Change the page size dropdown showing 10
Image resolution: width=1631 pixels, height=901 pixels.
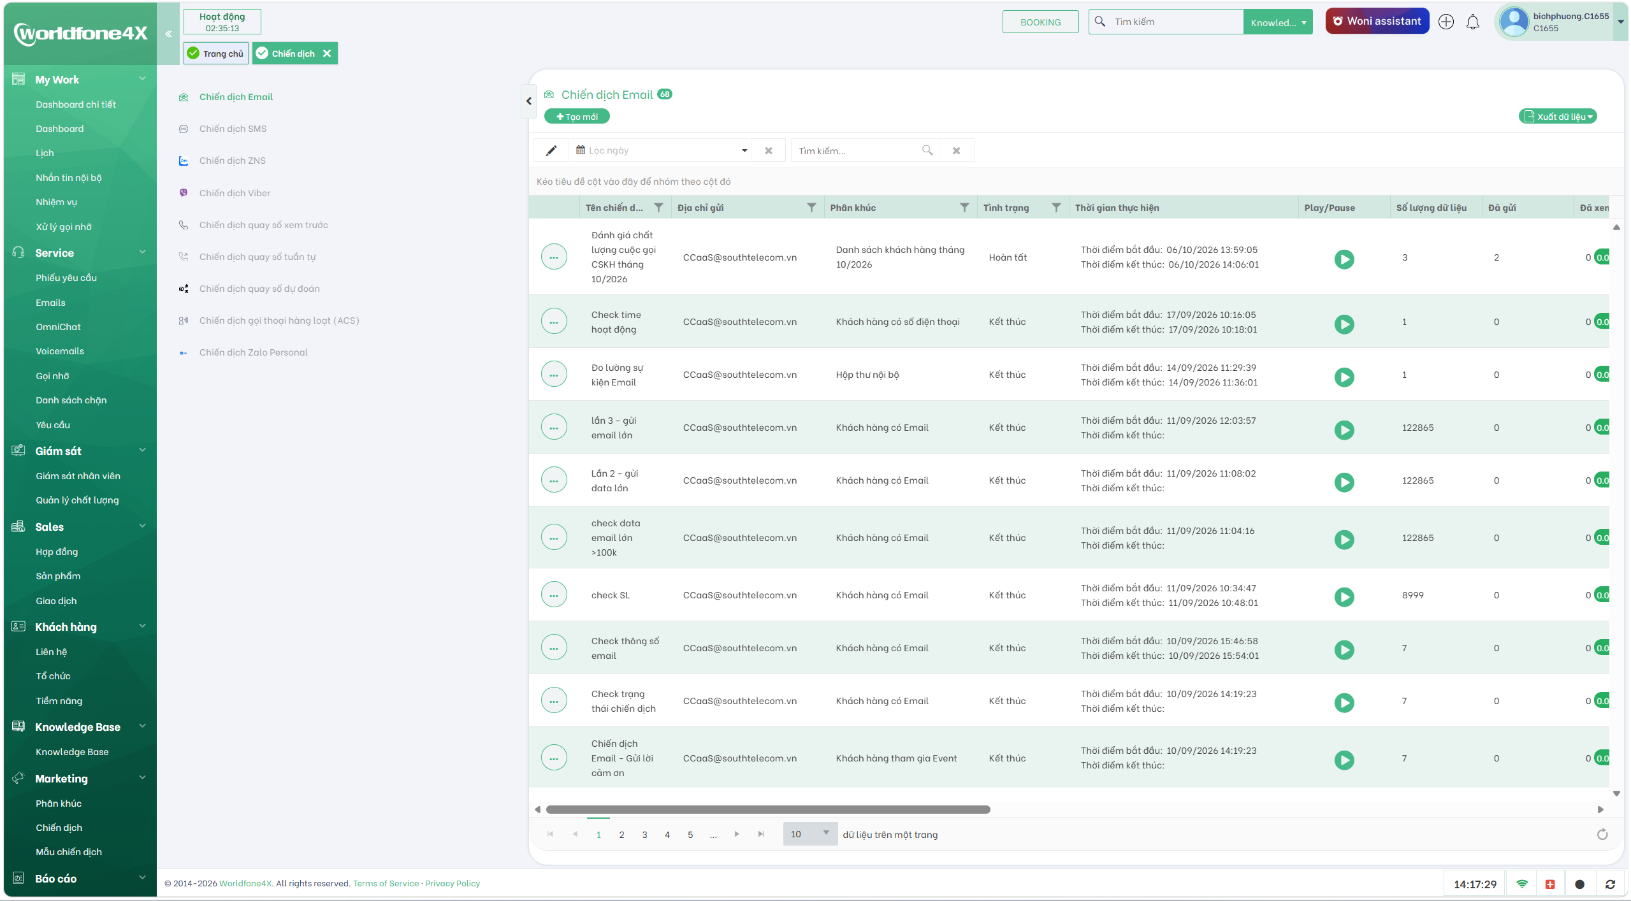[x=809, y=834]
